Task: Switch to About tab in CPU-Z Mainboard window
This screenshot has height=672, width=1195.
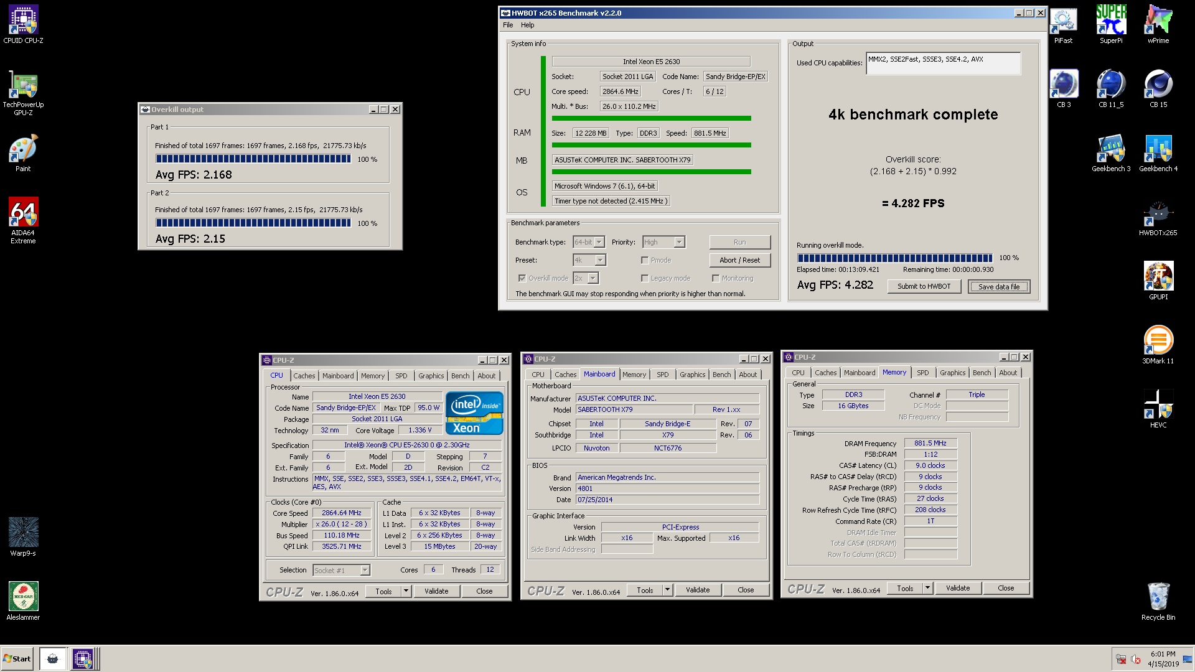Action: tap(748, 375)
